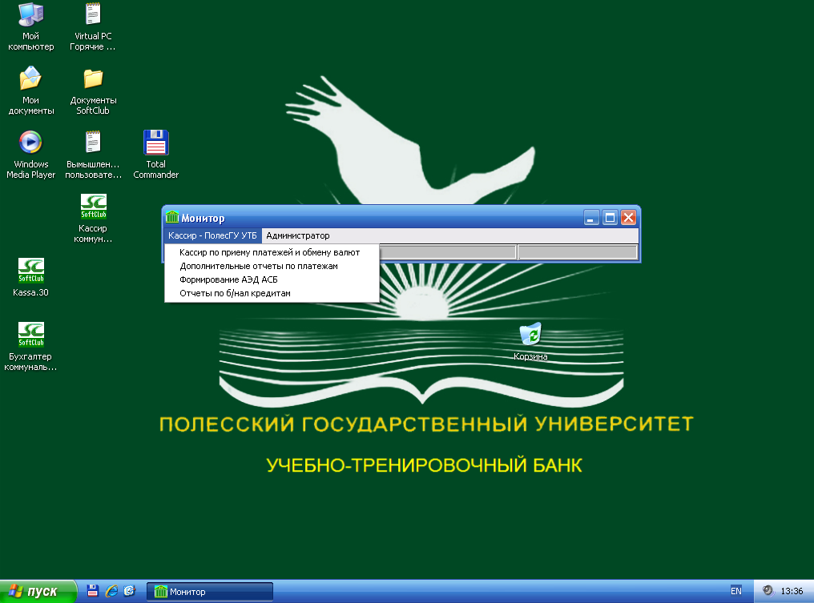
Task: Click the rightmost status panel in Монитор
Action: click(x=578, y=252)
